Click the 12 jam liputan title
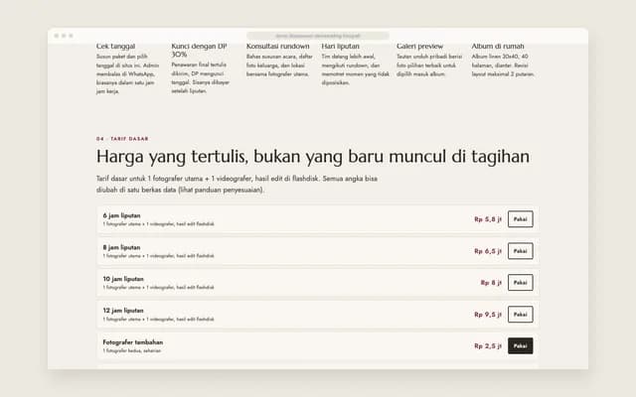The height and width of the screenshot is (397, 636). (x=123, y=311)
